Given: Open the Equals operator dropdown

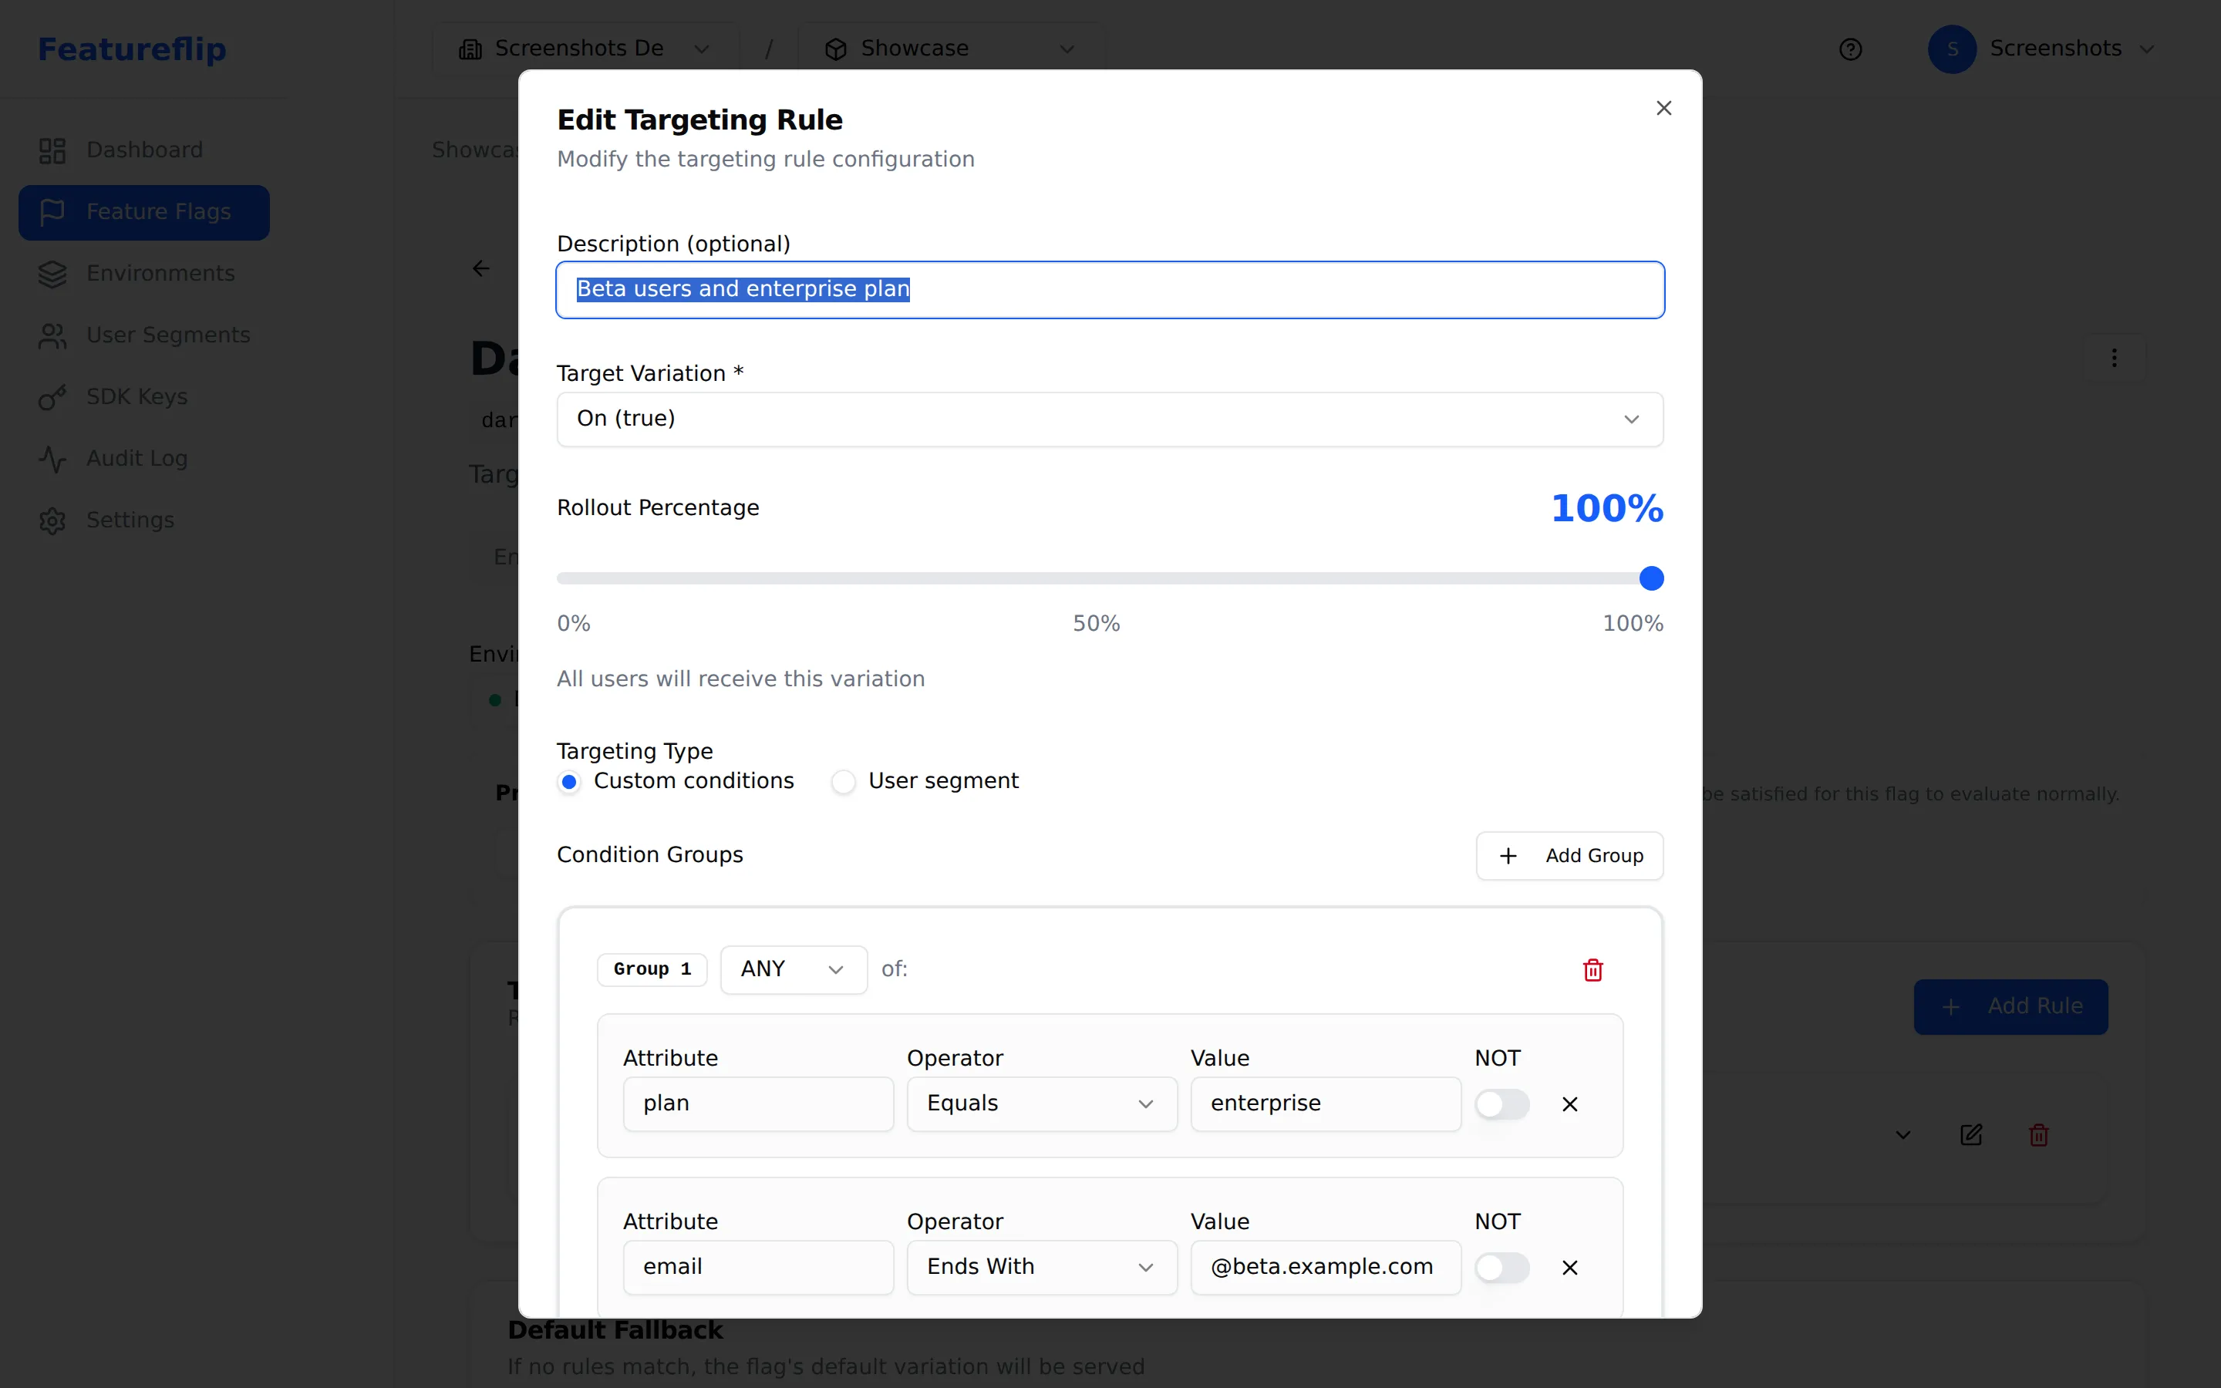Looking at the screenshot, I should click(1042, 1103).
